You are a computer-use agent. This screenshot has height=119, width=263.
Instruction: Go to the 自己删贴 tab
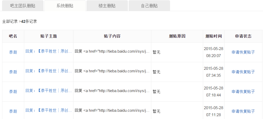point(149,6)
